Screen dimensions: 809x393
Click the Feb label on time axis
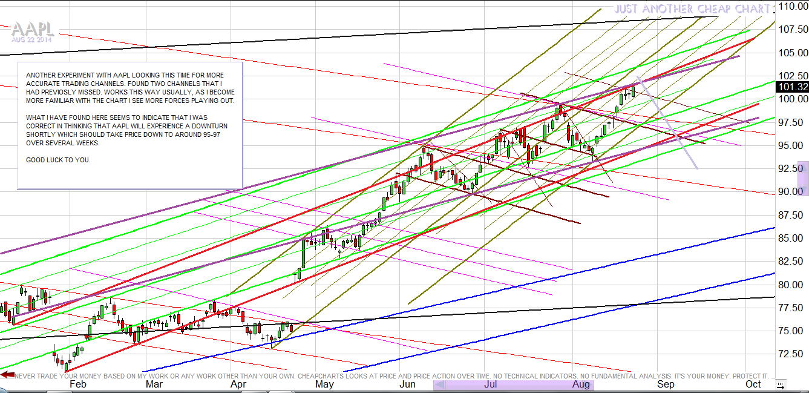pos(78,384)
